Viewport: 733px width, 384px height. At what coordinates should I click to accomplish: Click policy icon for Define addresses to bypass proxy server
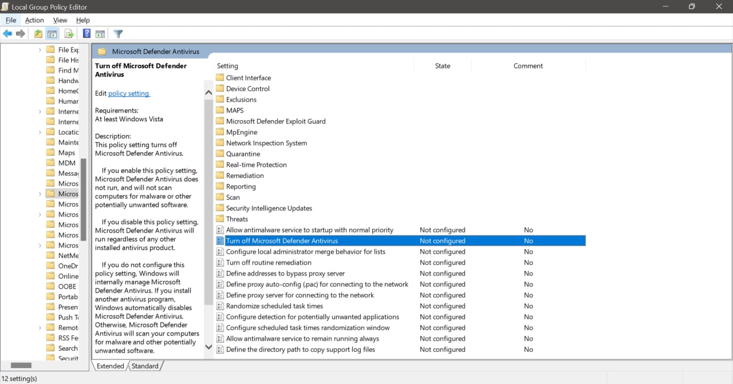tap(220, 273)
